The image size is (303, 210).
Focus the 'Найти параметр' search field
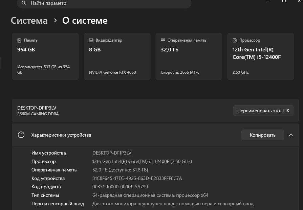104,3
